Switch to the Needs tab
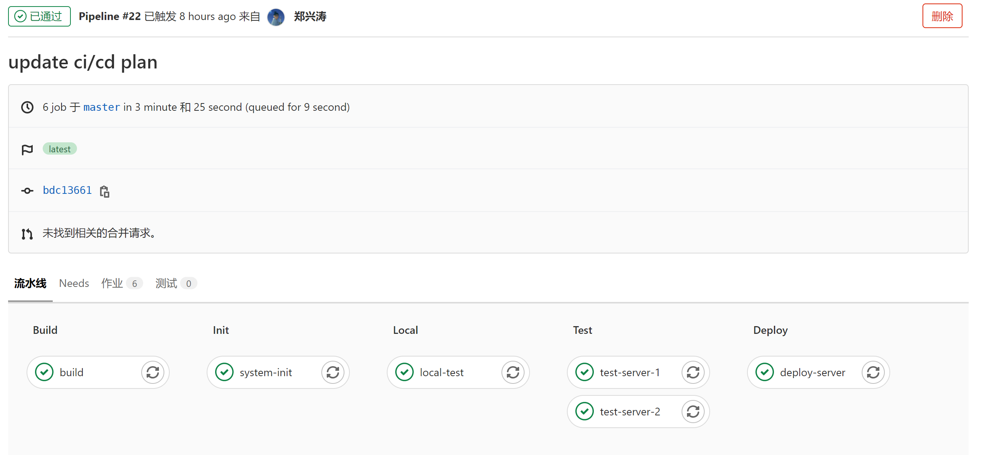981x455 pixels. [74, 283]
